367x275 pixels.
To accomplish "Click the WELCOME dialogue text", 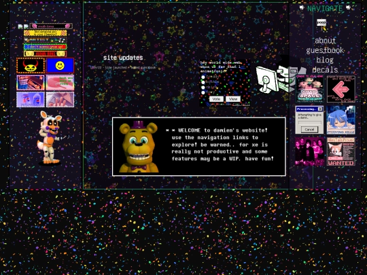I will pyautogui.click(x=220, y=145).
